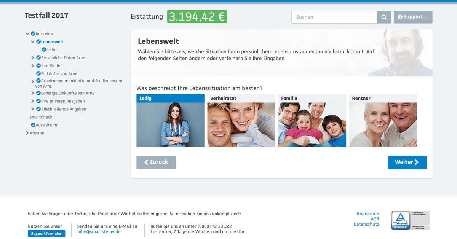
Task: Open smartCheck in the sidebar
Action: coord(41,117)
